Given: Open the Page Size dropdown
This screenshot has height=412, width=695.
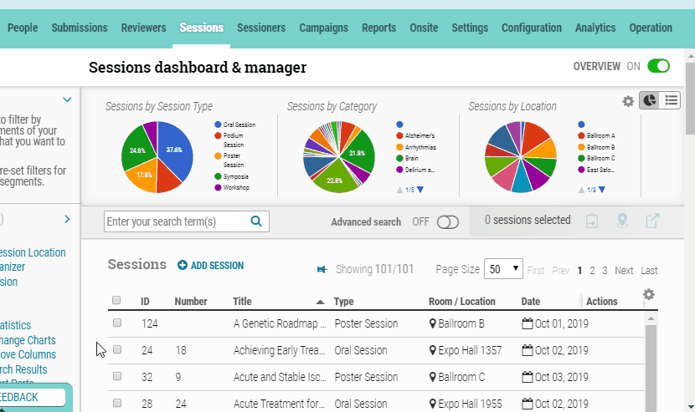Looking at the screenshot, I should tap(503, 269).
